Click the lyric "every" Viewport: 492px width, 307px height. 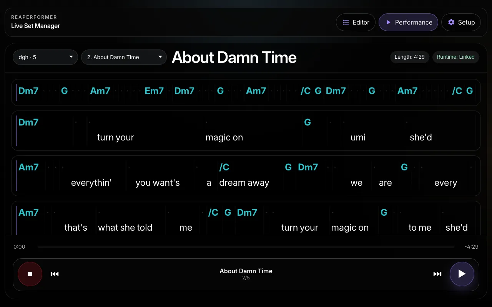[x=445, y=183]
